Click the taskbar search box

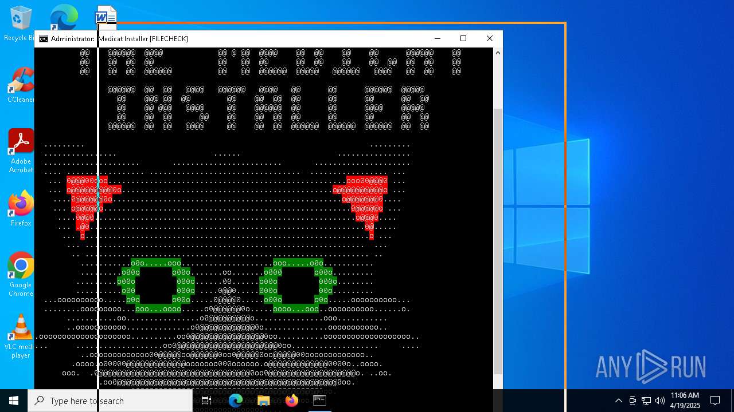110,401
